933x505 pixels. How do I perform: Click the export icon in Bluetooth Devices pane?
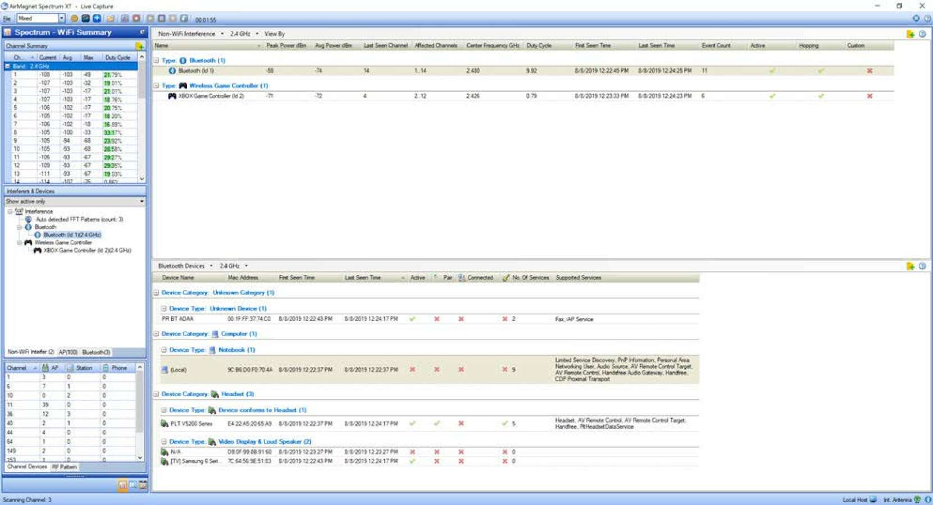click(x=911, y=266)
